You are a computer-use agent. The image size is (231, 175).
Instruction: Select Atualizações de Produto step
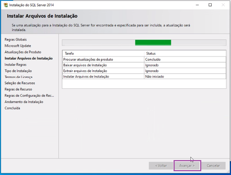click(x=23, y=52)
